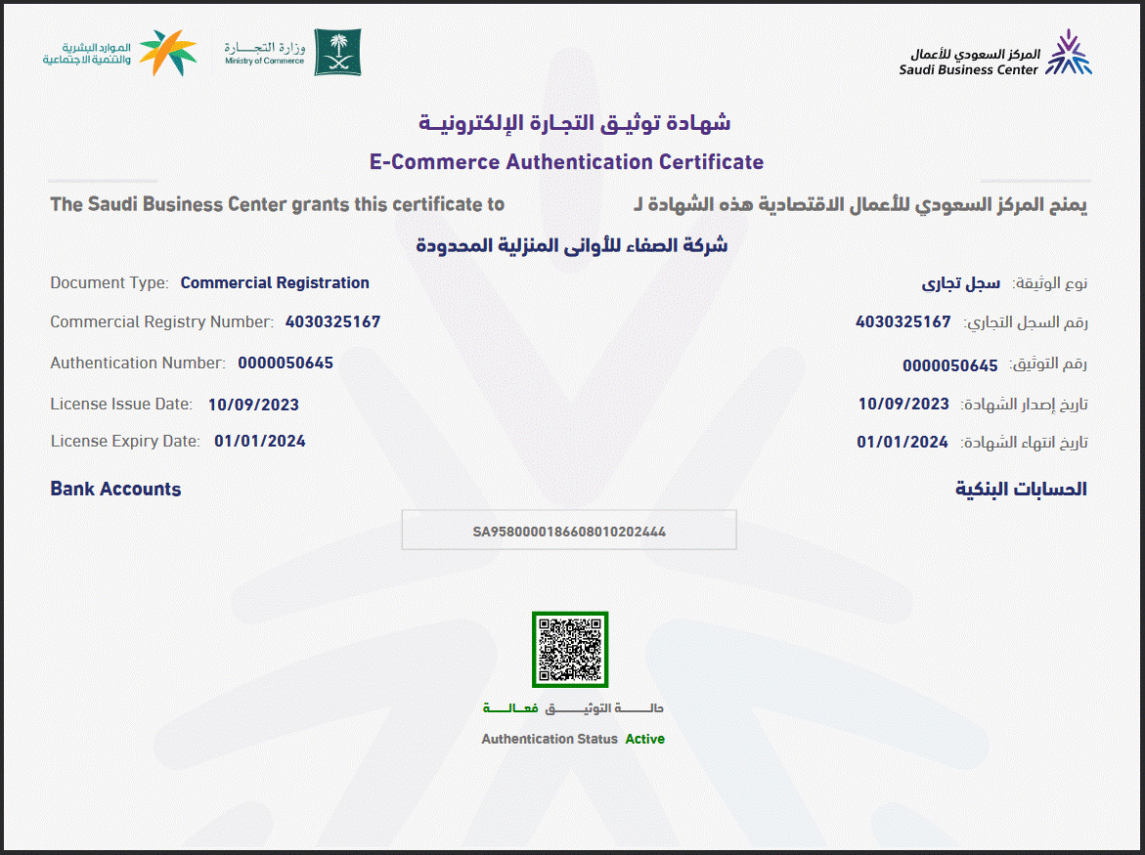
Task: Click the Saudi Business Center name text
Action: click(969, 62)
